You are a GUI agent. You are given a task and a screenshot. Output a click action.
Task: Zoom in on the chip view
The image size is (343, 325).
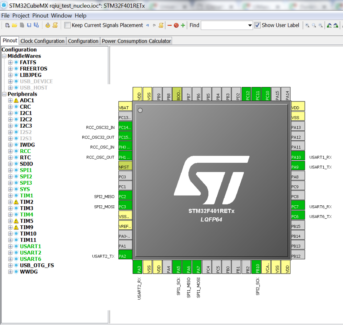pos(307,25)
